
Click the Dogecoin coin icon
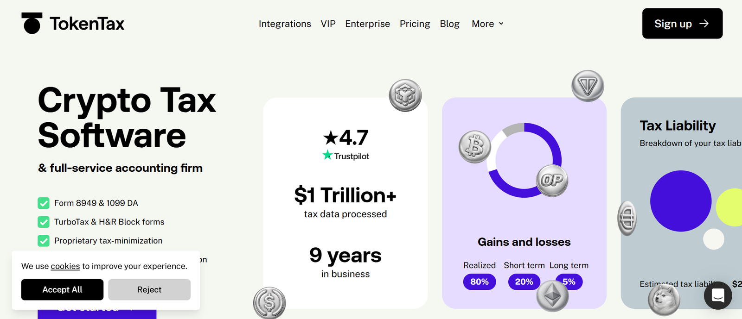pyautogui.click(x=664, y=299)
